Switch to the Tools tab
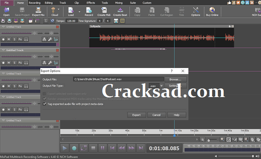 (105, 3)
